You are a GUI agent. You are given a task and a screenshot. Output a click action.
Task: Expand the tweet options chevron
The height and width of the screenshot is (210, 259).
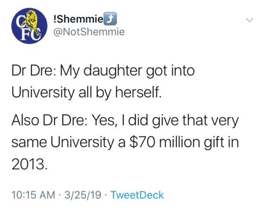[x=249, y=20]
